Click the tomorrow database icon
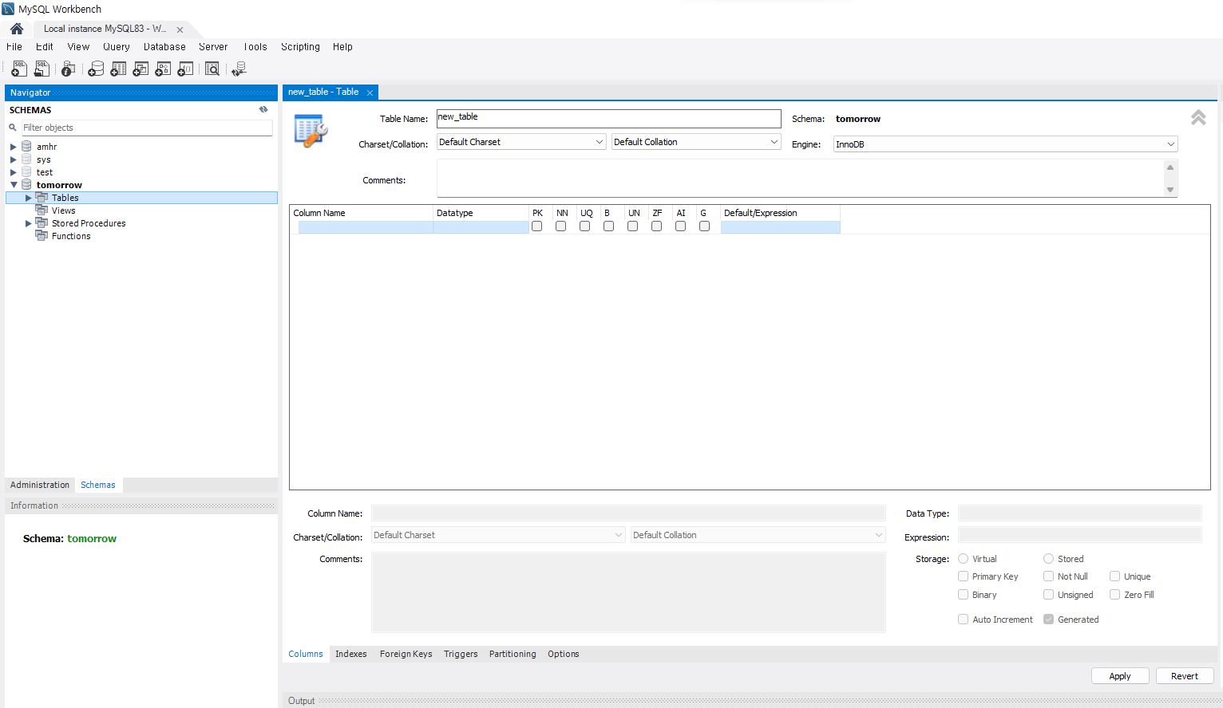1223x708 pixels. [x=26, y=185]
